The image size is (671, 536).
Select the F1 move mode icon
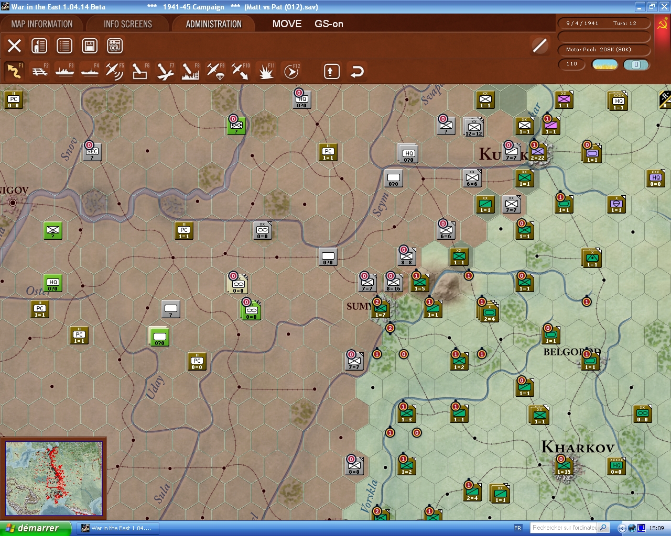pos(14,71)
